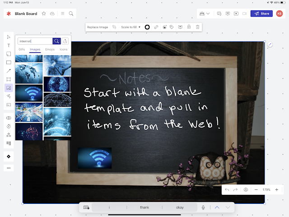289x217 pixels.
Task: Click Replace Image
Action: point(98,27)
